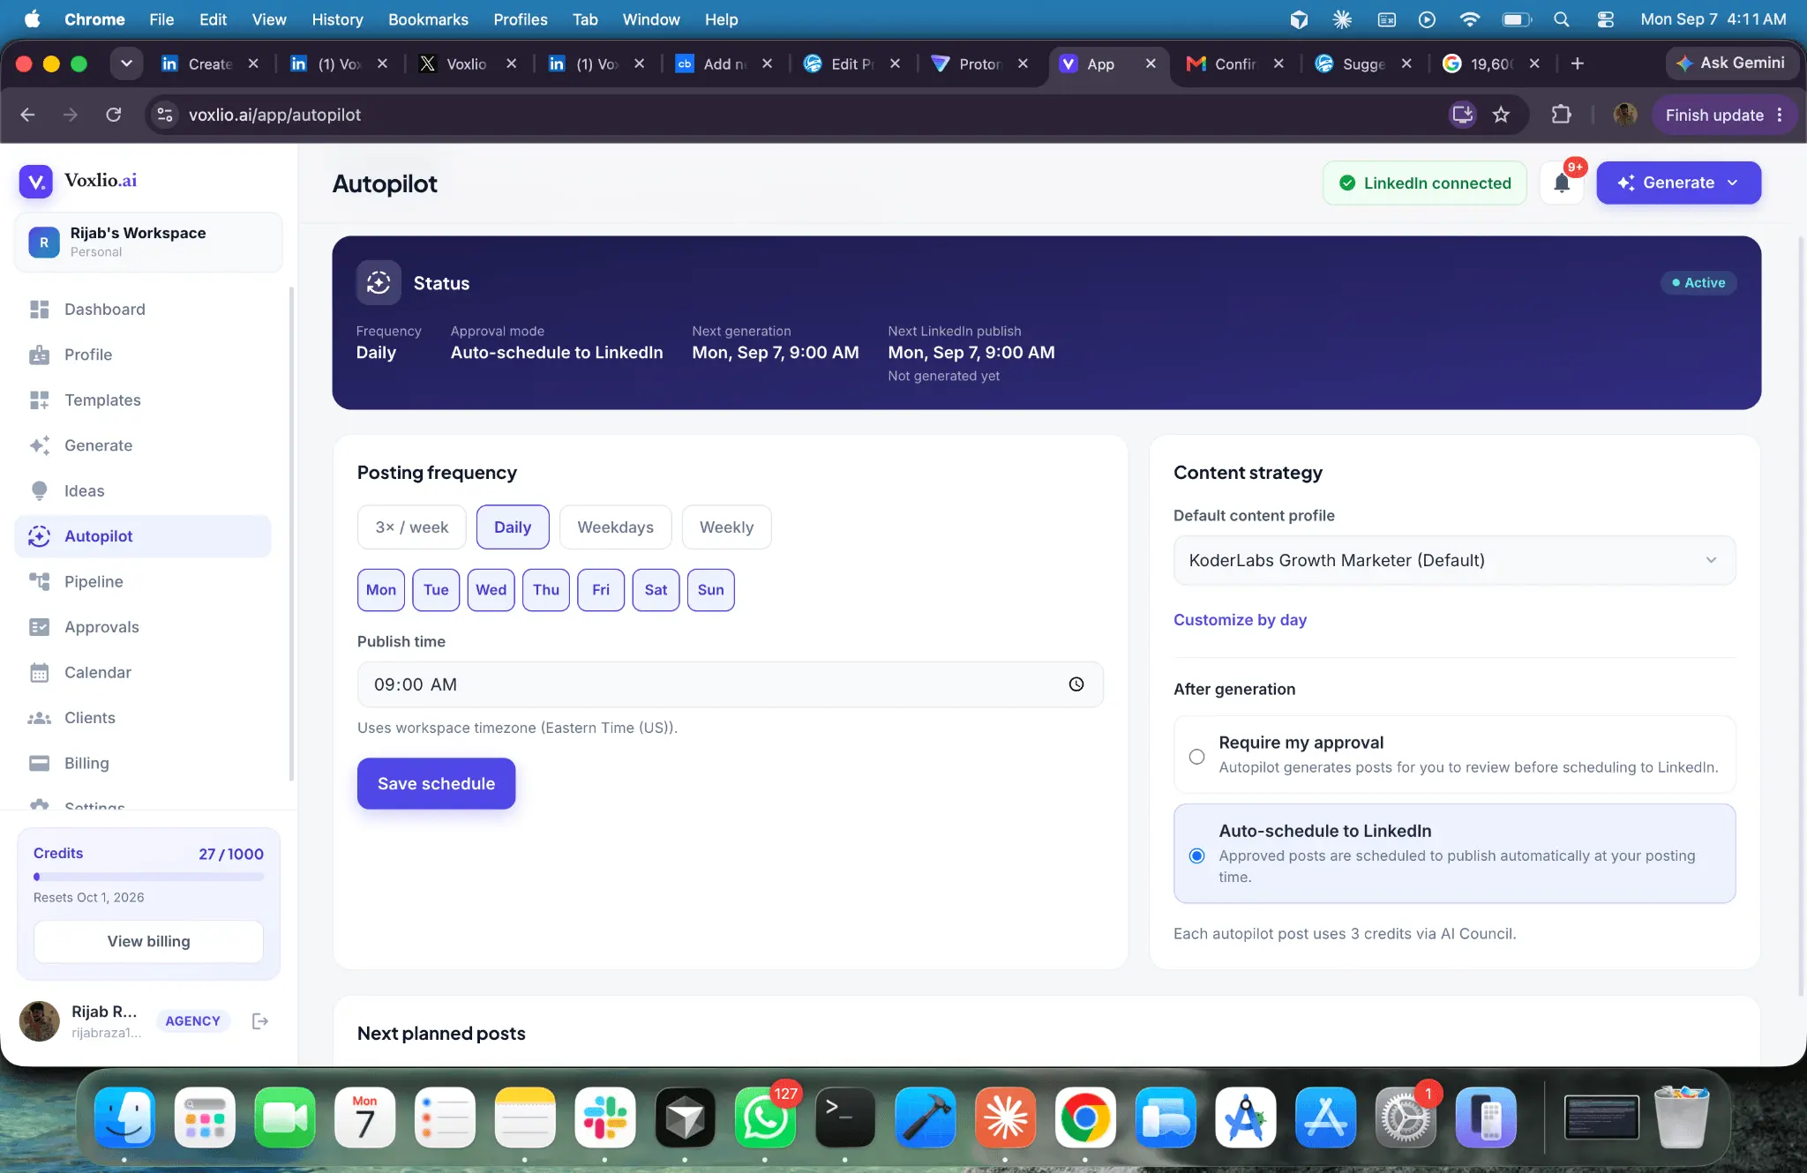Open Finish update menu

(x=1724, y=115)
